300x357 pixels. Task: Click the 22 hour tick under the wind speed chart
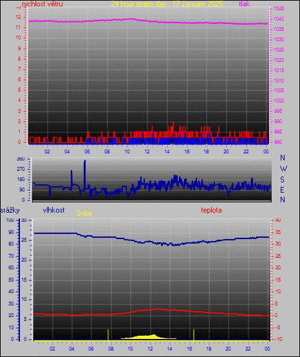point(246,151)
